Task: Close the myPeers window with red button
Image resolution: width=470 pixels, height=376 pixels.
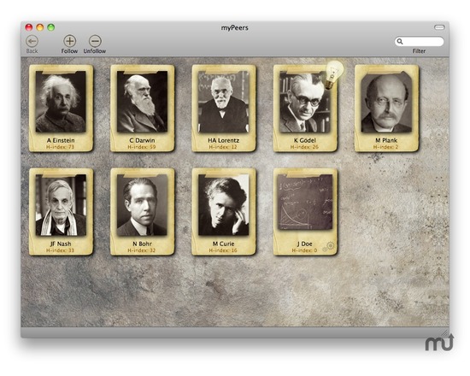Action: click(29, 27)
